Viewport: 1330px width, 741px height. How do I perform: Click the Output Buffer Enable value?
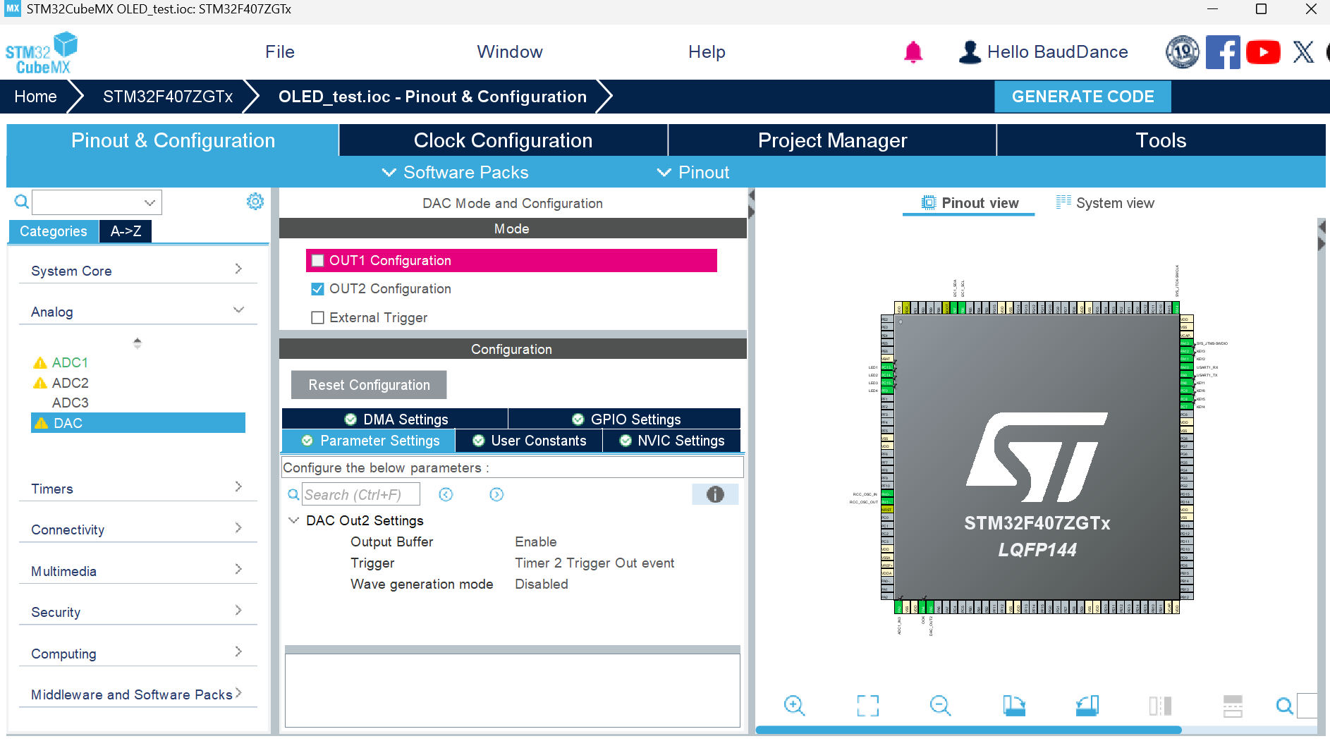pyautogui.click(x=536, y=541)
